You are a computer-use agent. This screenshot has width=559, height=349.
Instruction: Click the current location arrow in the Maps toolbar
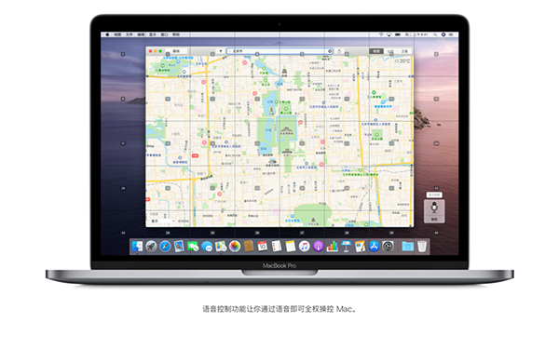click(221, 51)
